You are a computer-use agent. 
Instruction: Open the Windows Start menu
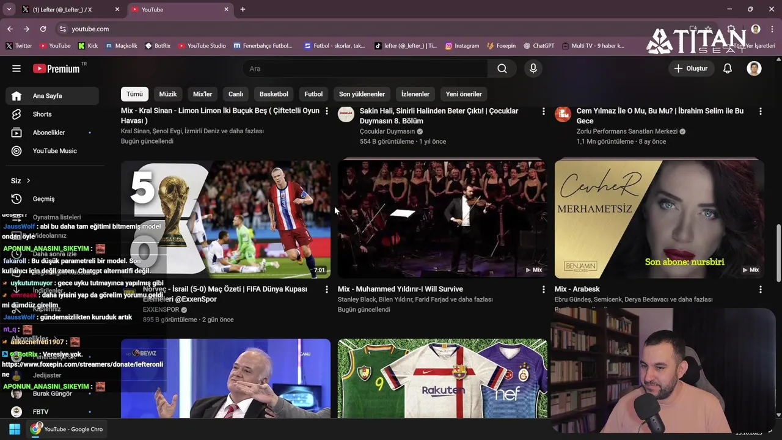14,429
